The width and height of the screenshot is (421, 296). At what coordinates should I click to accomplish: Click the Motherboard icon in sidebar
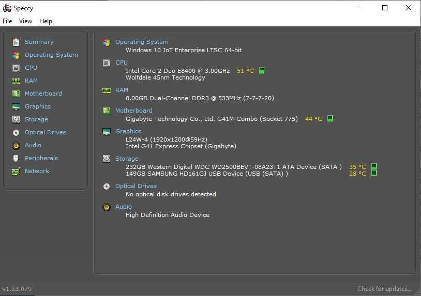click(16, 94)
